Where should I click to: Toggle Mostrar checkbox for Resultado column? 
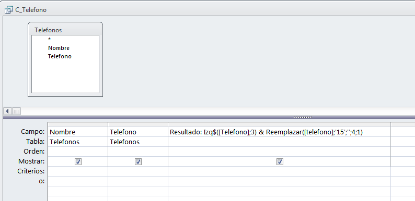point(280,161)
